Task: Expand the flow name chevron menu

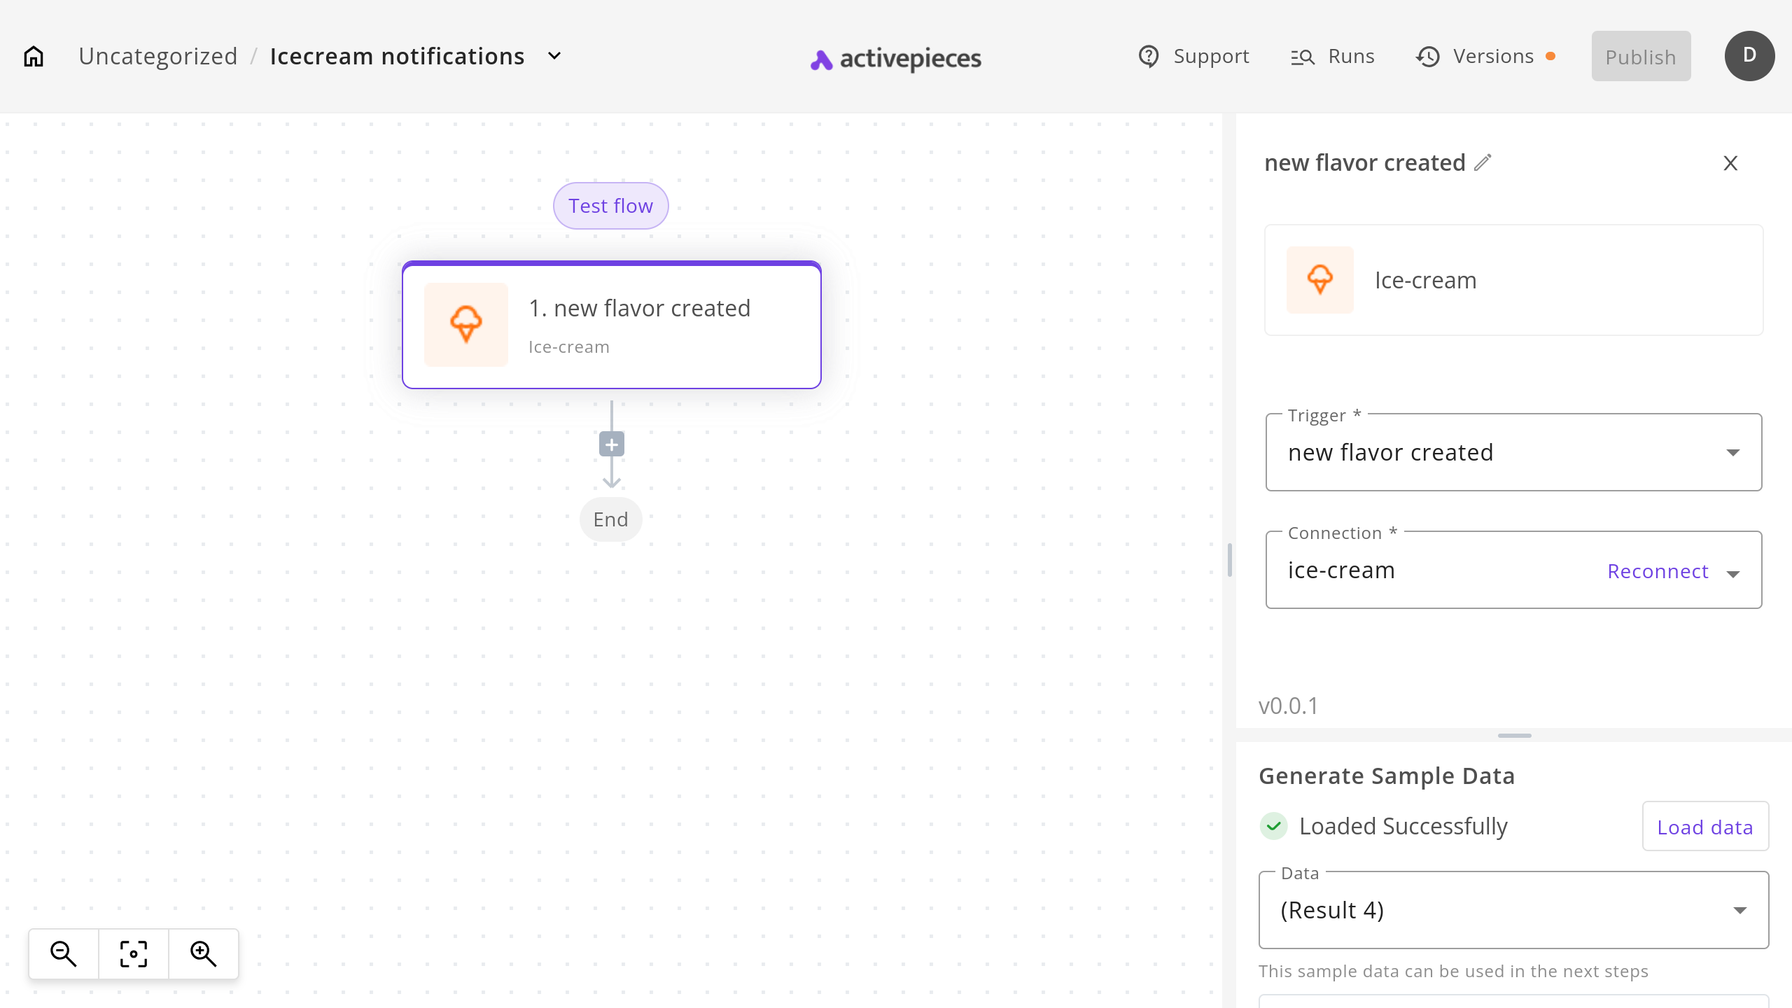Action: point(554,56)
